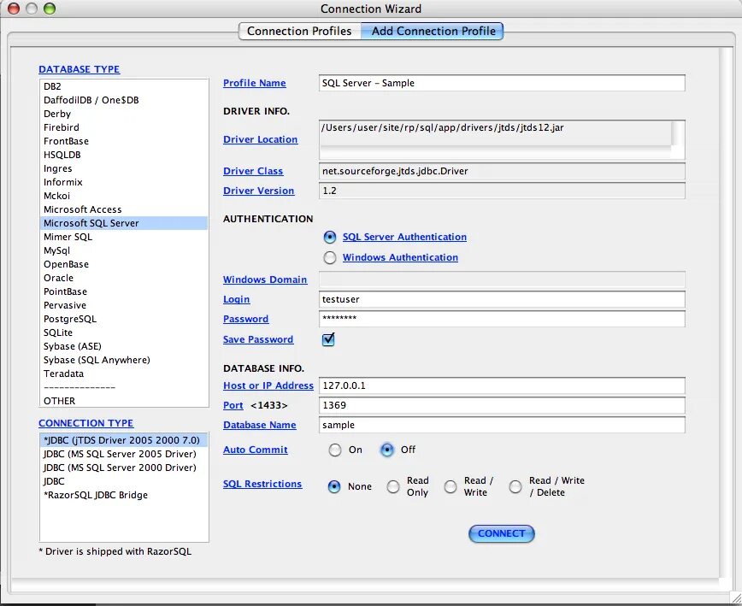742x606 pixels.
Task: Select the Add Connection Profile tab
Action: [433, 32]
